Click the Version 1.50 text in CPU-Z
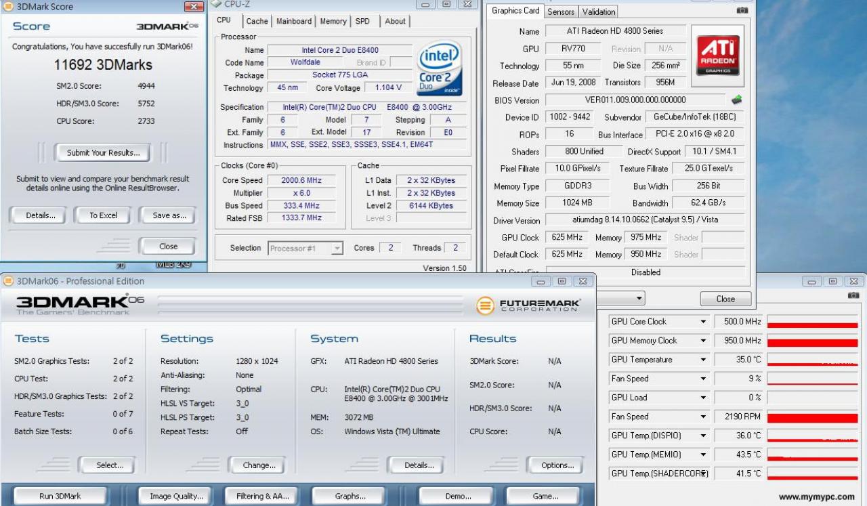 coord(444,268)
